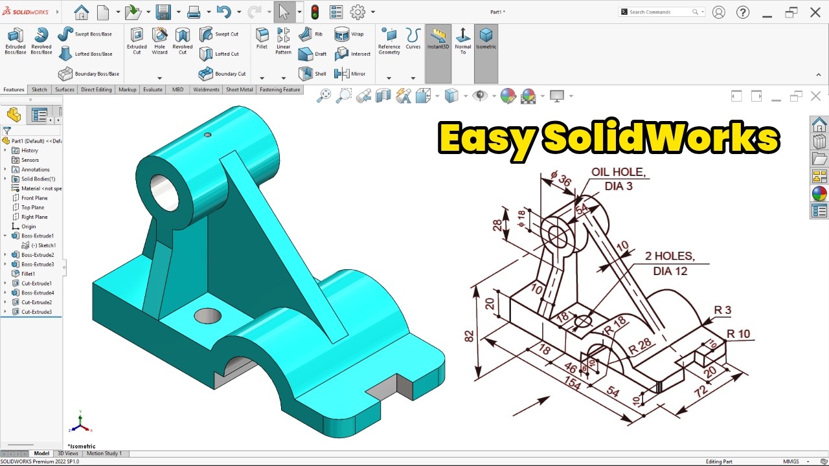Choose the Shell feature
This screenshot has width=829, height=466.
click(313, 74)
